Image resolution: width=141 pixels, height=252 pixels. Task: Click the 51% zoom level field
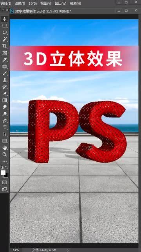16,250
